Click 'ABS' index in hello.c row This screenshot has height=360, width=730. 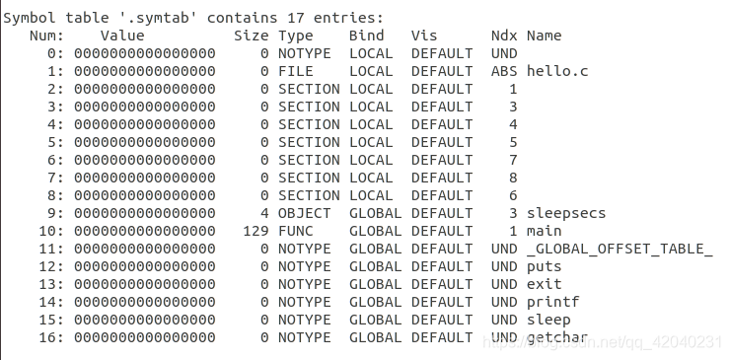504,71
